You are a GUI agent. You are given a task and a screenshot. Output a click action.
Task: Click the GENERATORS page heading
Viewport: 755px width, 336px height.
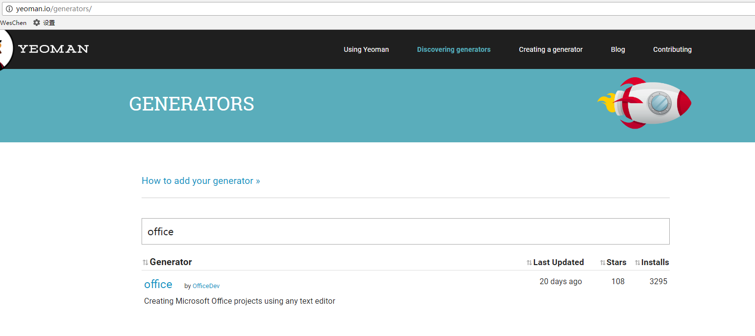(x=192, y=104)
